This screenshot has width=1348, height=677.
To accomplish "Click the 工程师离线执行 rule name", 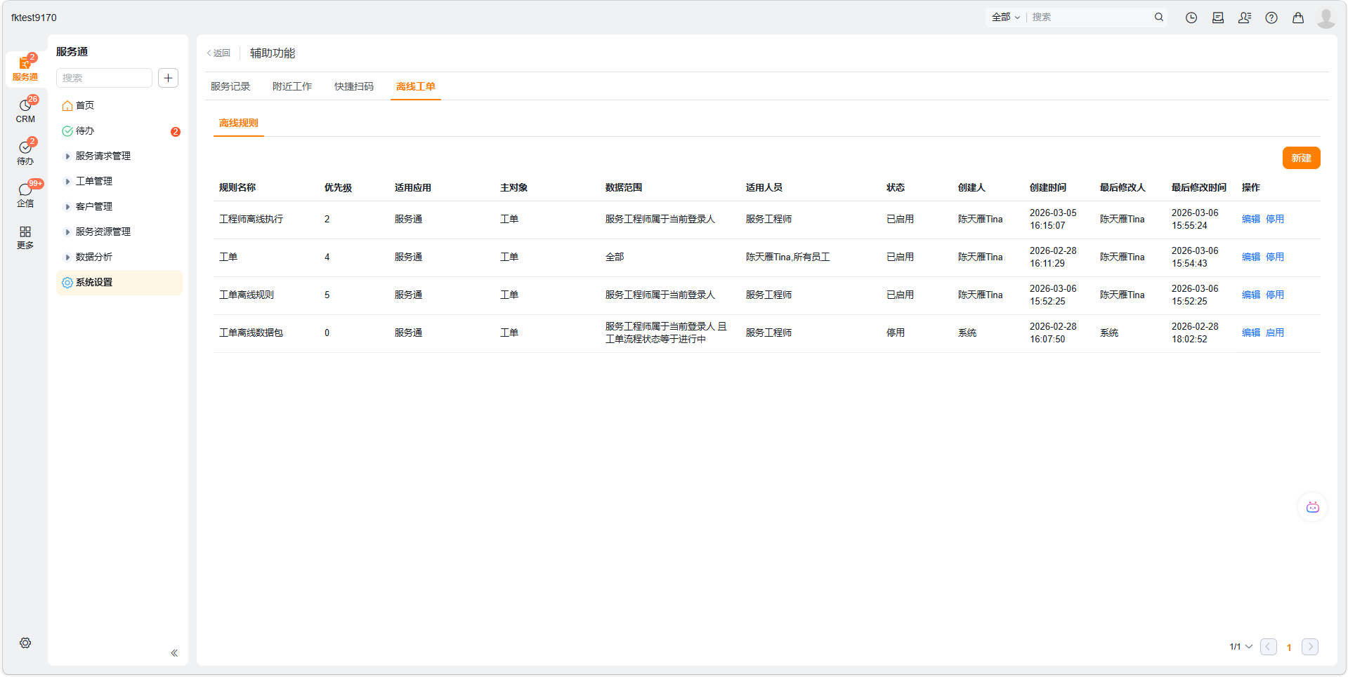I will 251,219.
